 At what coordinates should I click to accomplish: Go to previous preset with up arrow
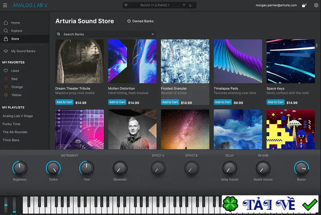[x=184, y=5]
